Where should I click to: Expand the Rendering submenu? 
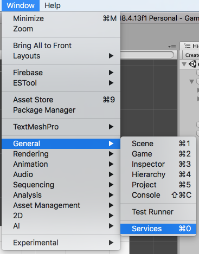coord(61,154)
